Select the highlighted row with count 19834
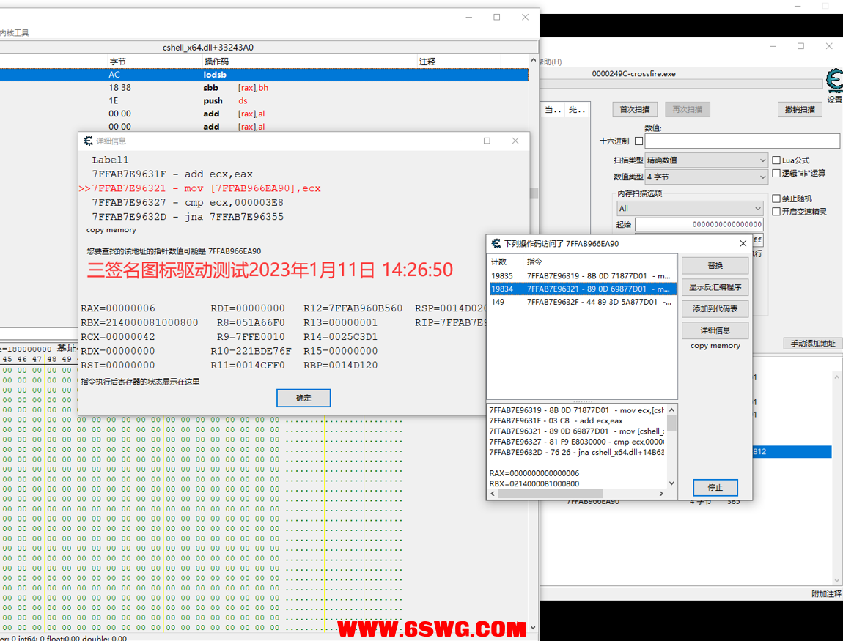This screenshot has width=843, height=641. click(582, 289)
